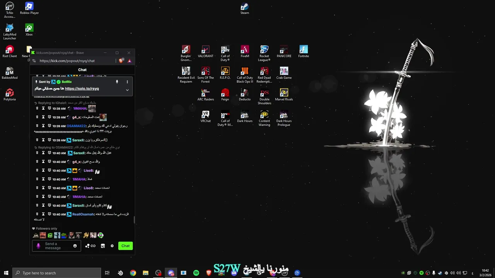The height and width of the screenshot is (278, 495).
Task: Click the Brave address bar URL
Action: coord(67,61)
